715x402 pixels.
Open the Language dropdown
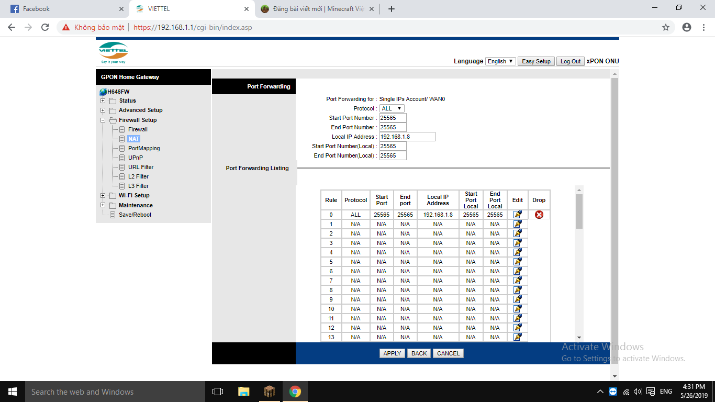pyautogui.click(x=500, y=61)
